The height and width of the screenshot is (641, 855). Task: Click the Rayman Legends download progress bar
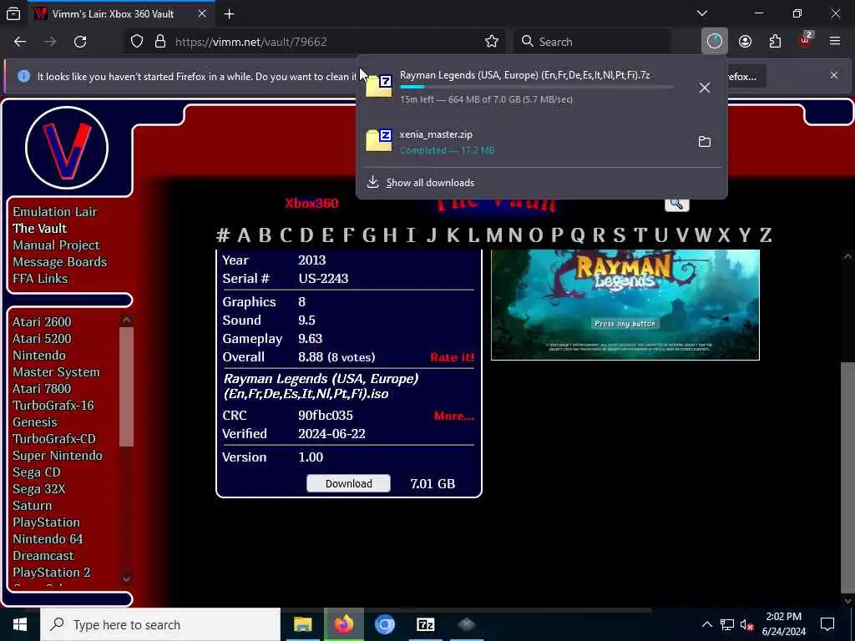537,87
